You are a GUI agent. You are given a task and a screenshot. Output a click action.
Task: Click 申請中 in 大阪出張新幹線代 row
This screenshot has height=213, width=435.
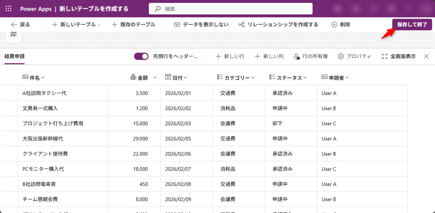[291, 138]
